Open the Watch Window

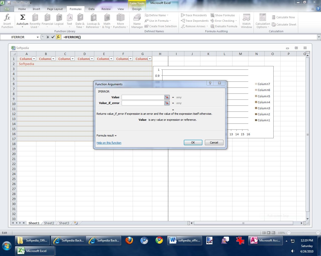coord(246,21)
